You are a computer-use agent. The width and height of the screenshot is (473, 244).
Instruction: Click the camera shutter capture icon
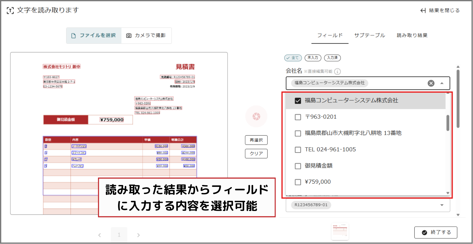point(256,116)
